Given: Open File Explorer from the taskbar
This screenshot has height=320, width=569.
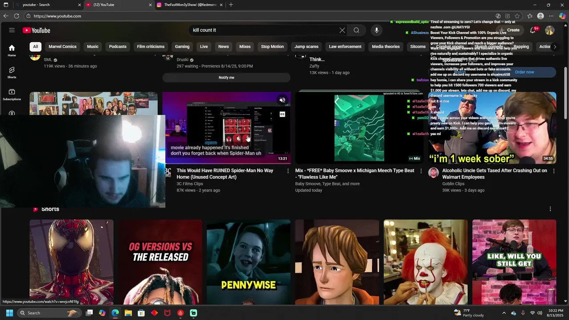Looking at the screenshot, I should pos(128,313).
